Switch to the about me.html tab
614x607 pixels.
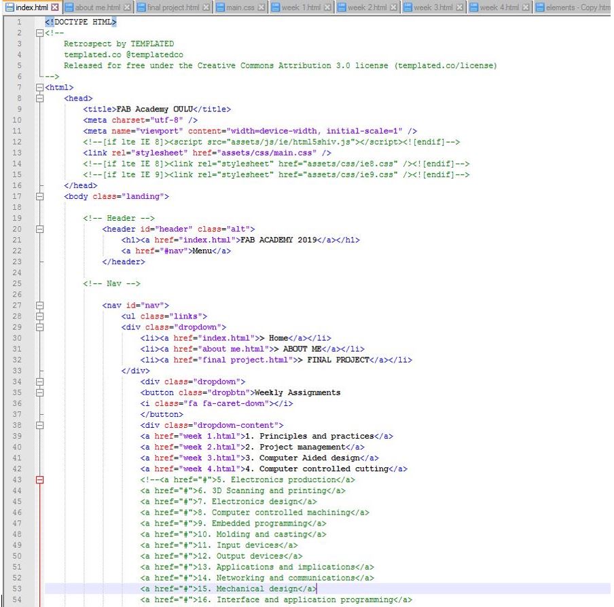(98, 7)
